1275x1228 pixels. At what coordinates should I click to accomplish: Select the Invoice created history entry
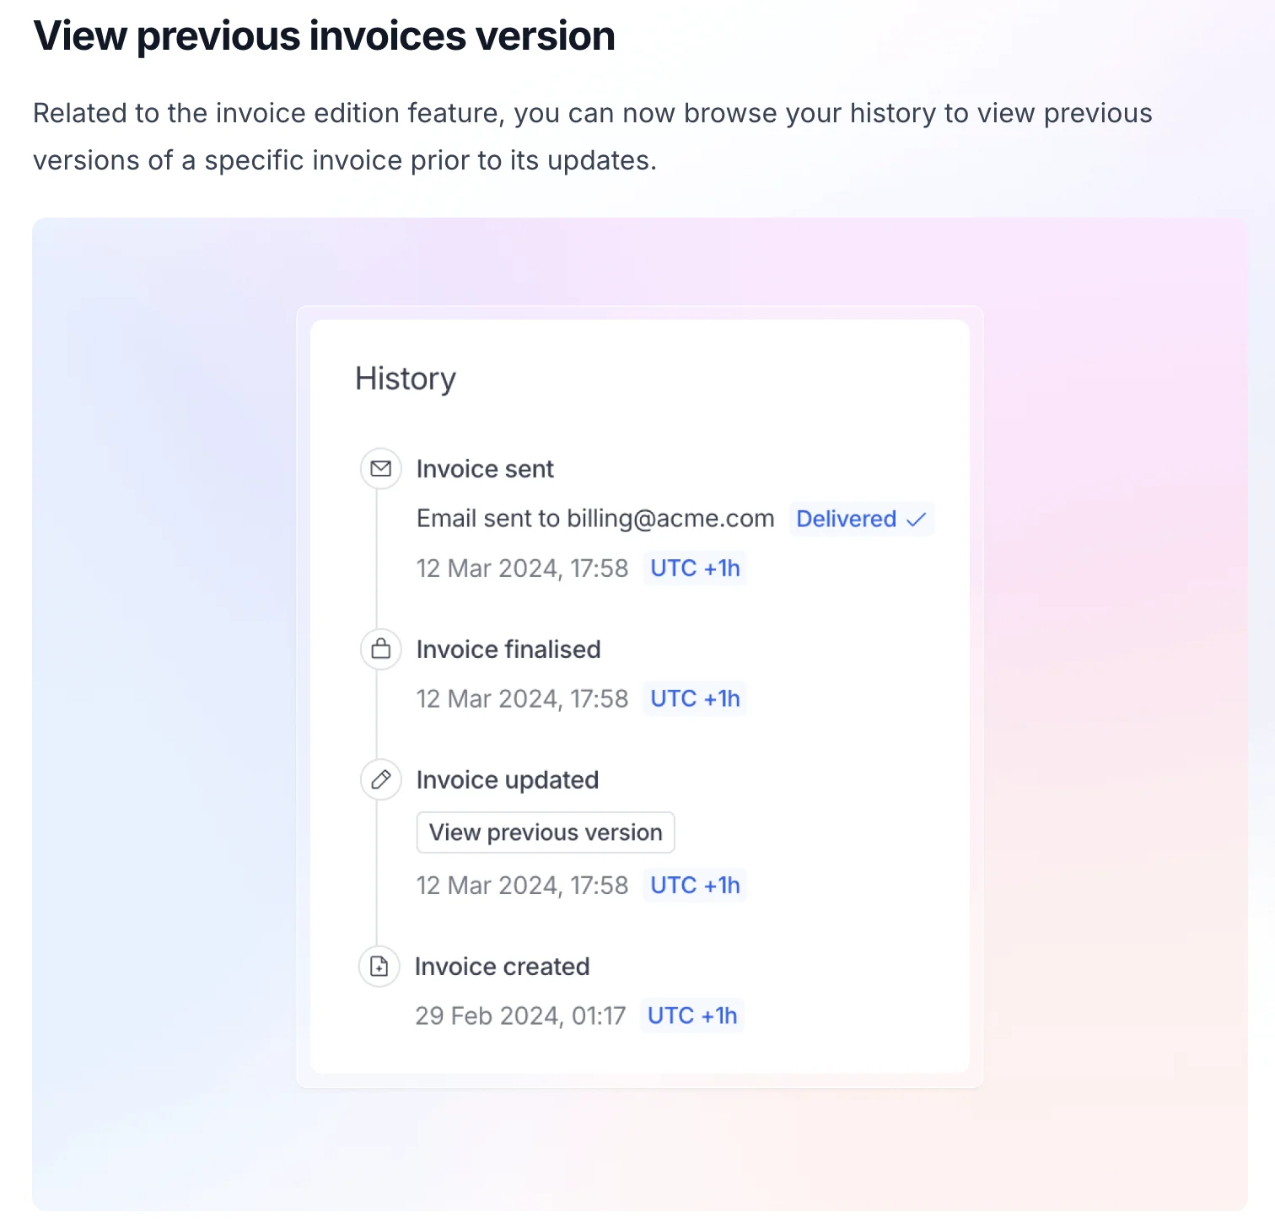[502, 967]
